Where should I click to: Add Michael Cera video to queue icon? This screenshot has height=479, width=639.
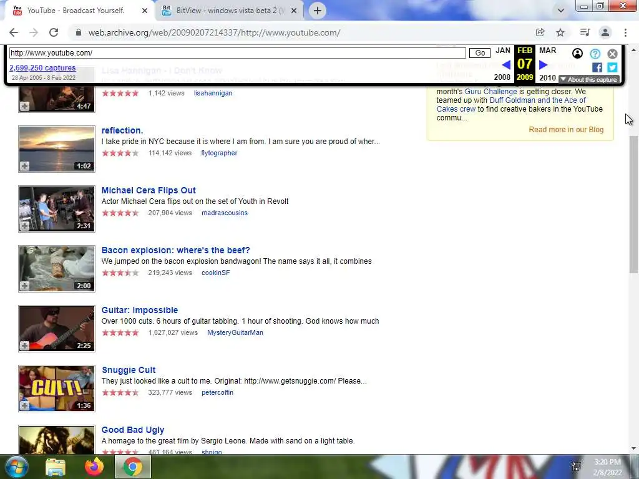coord(24,226)
